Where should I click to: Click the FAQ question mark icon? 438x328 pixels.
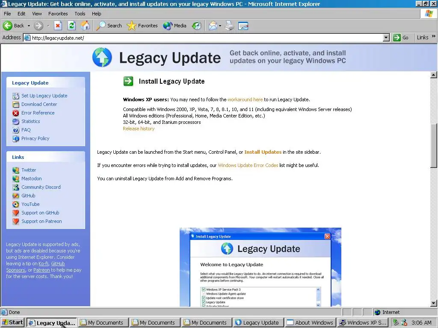[x=16, y=130]
